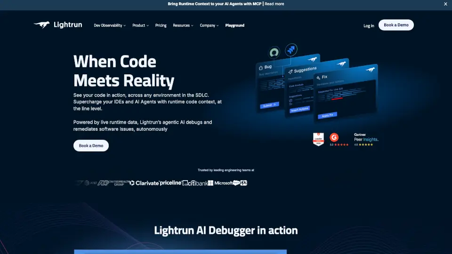
Task: Click the G2 Leader badge
Action: [319, 139]
